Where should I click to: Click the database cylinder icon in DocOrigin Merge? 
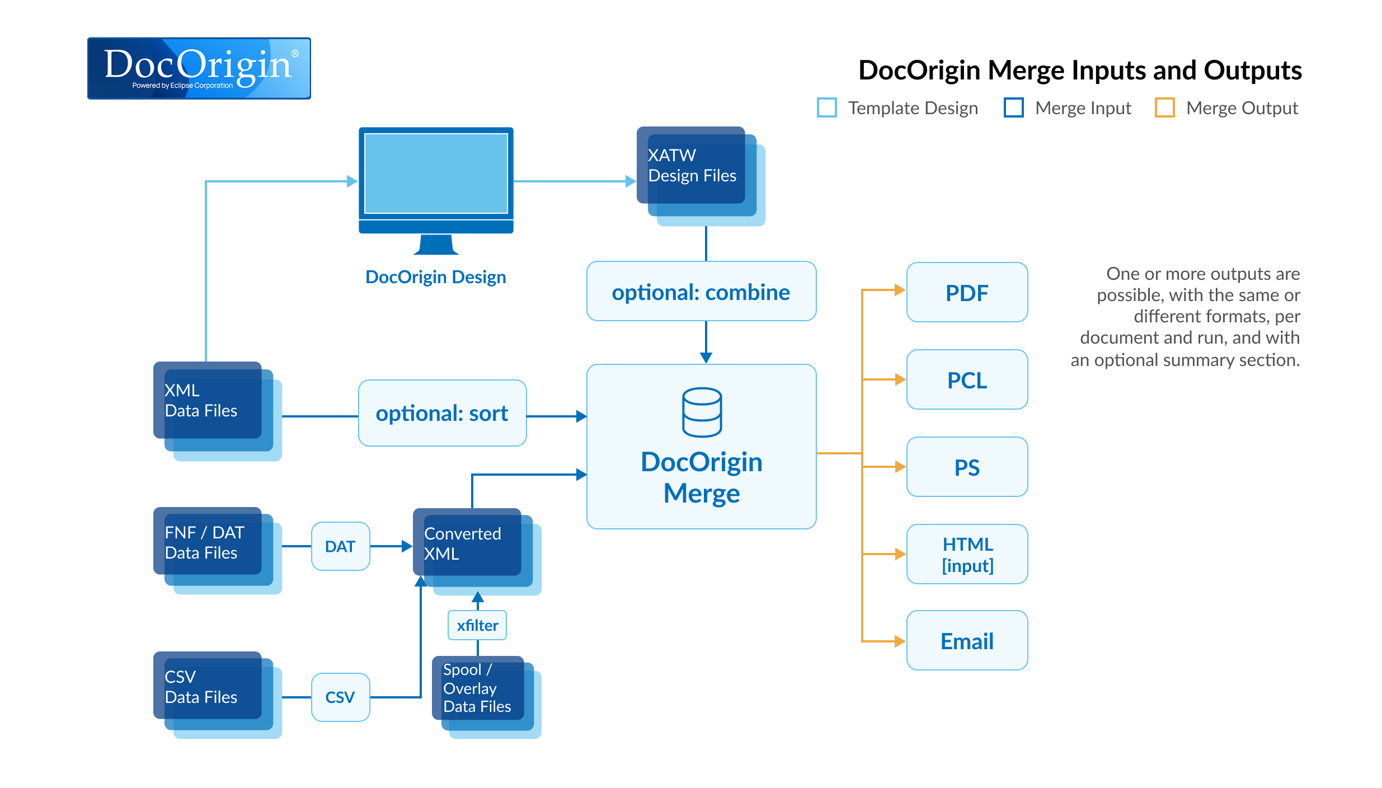point(702,412)
